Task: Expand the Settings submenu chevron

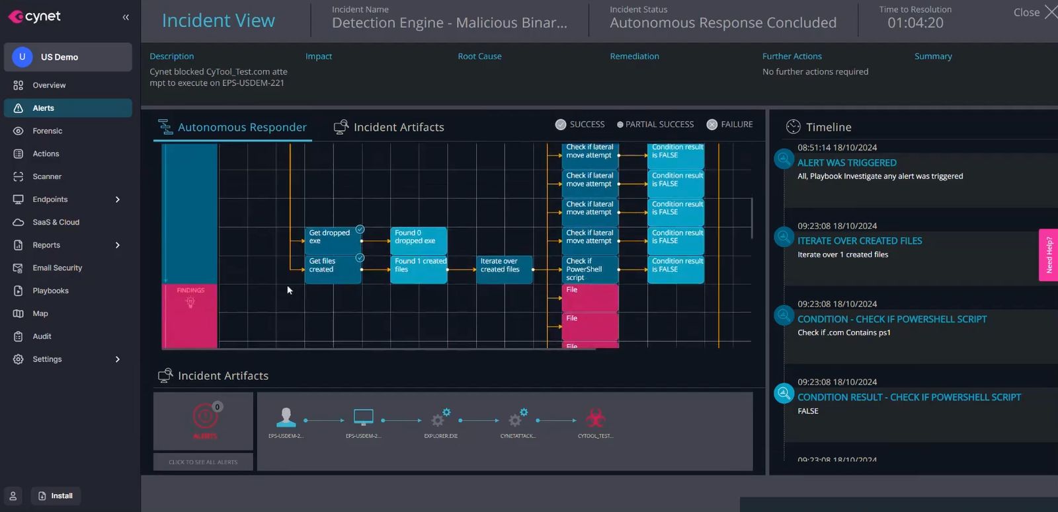Action: (x=118, y=359)
